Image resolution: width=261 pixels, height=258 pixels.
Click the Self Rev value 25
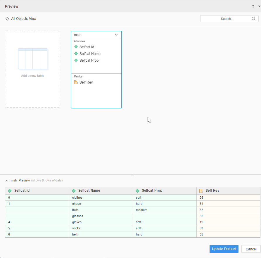click(228, 198)
